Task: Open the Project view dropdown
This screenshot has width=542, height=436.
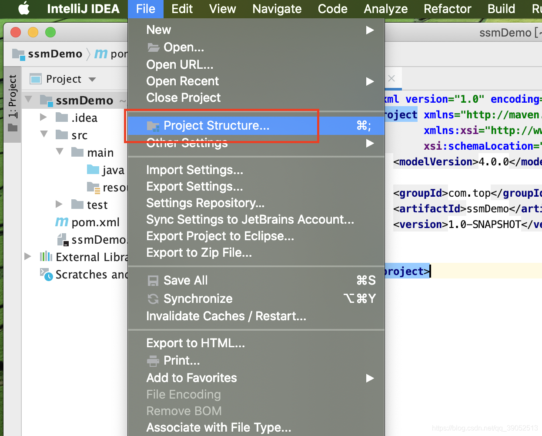Action: coord(92,79)
